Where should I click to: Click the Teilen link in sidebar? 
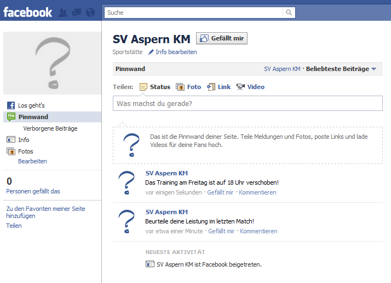point(14,226)
